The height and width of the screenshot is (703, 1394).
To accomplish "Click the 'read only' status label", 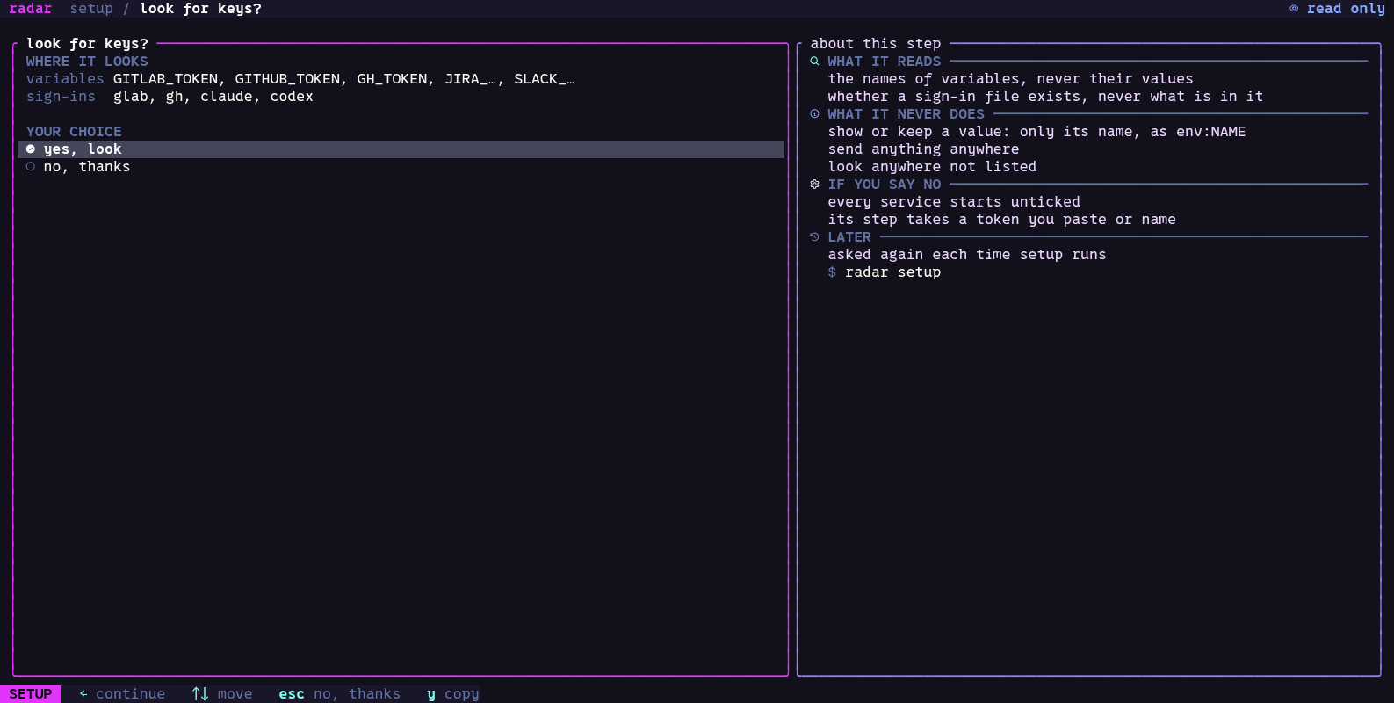I will click(1346, 9).
